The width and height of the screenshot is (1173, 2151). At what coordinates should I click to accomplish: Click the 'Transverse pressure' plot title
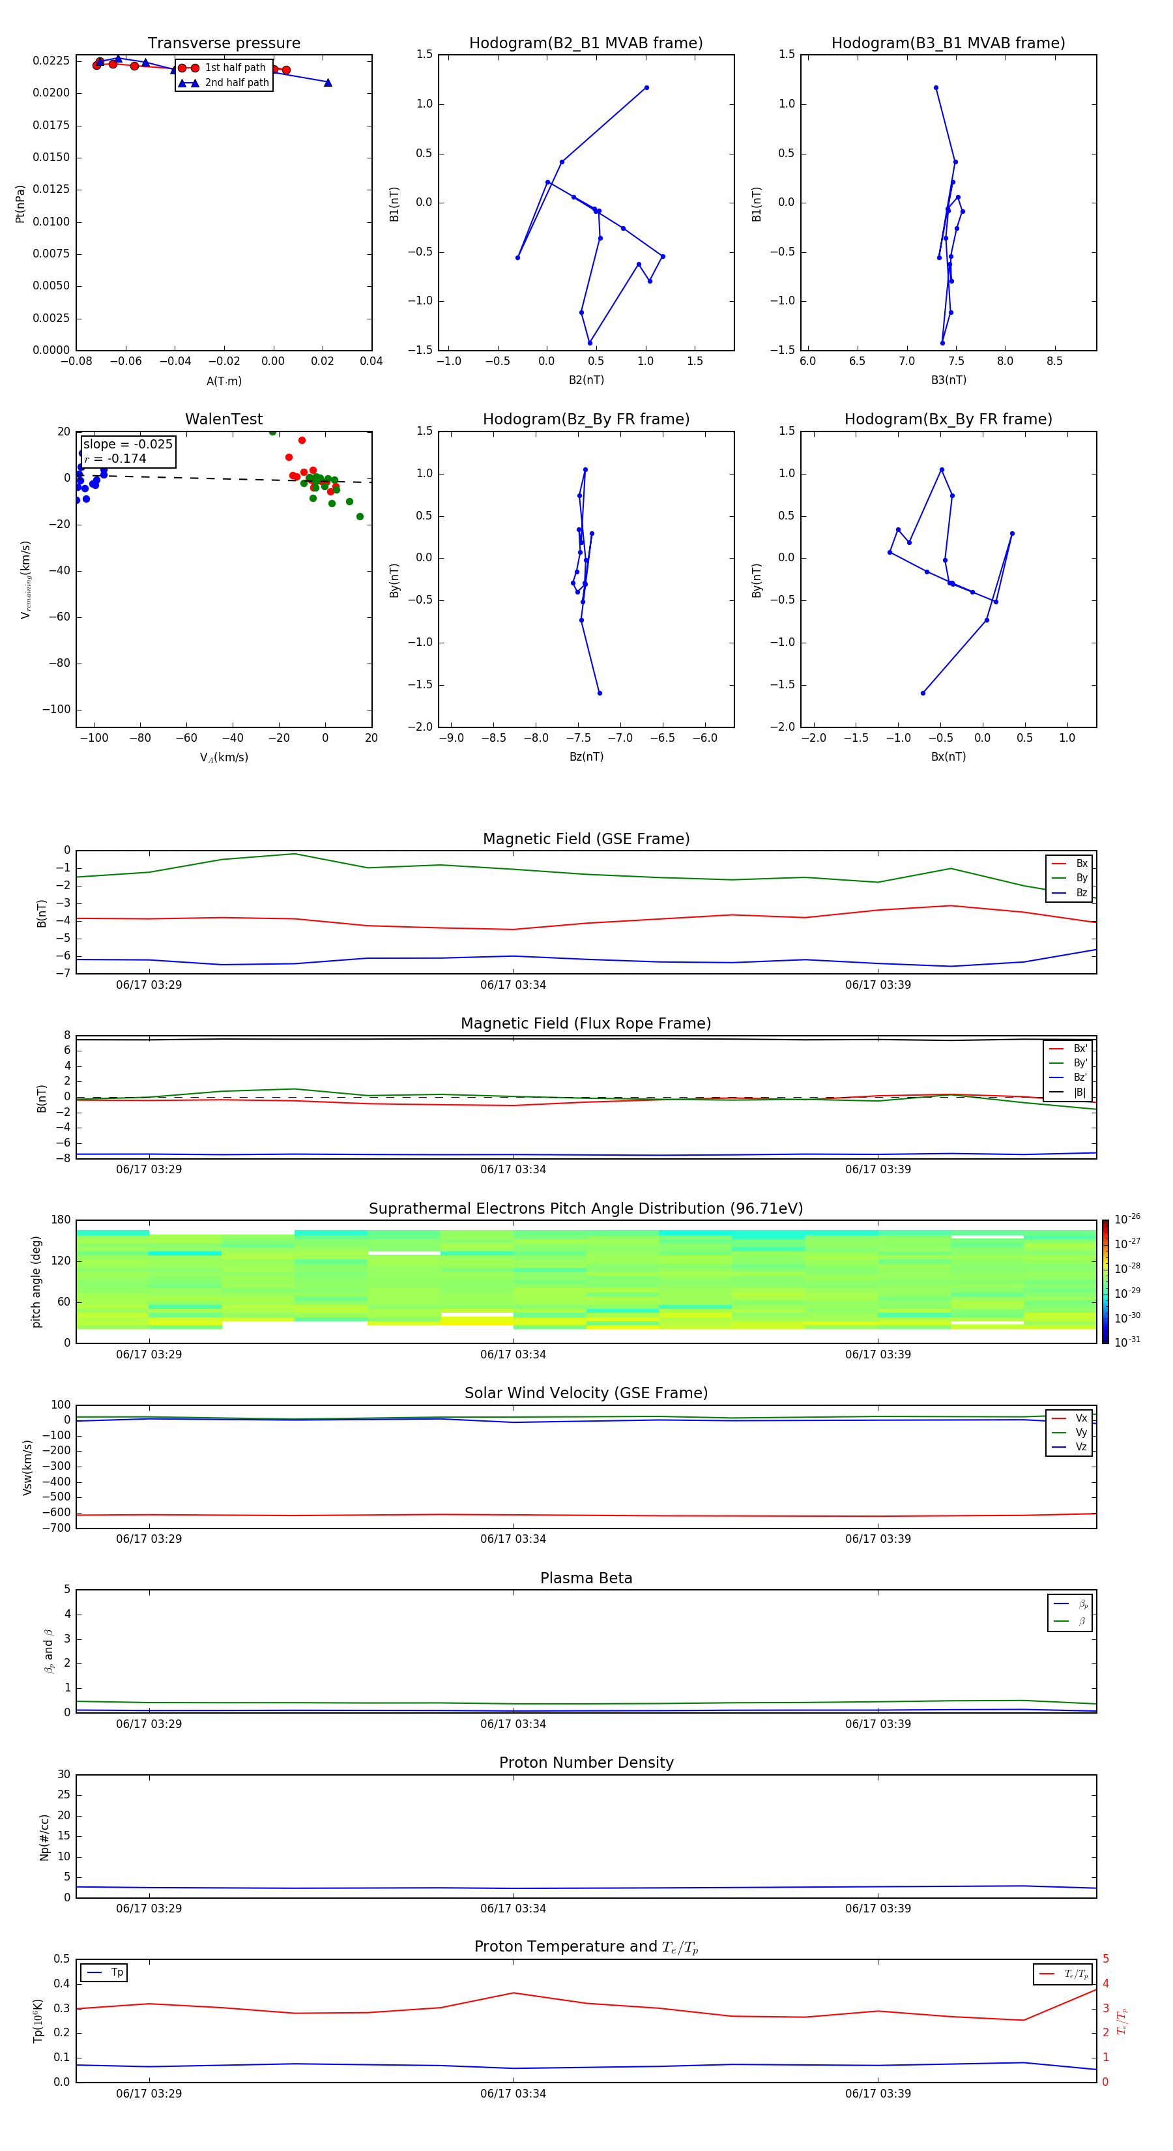[x=224, y=44]
